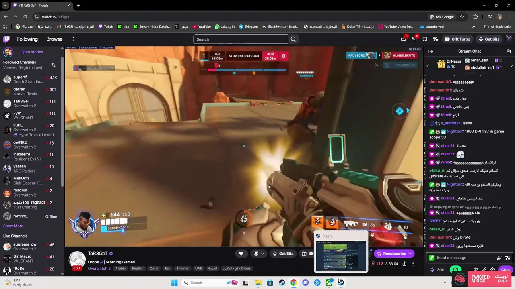Open chat settings gear icon
The width and height of the screenshot is (515, 289).
pyautogui.click(x=493, y=270)
